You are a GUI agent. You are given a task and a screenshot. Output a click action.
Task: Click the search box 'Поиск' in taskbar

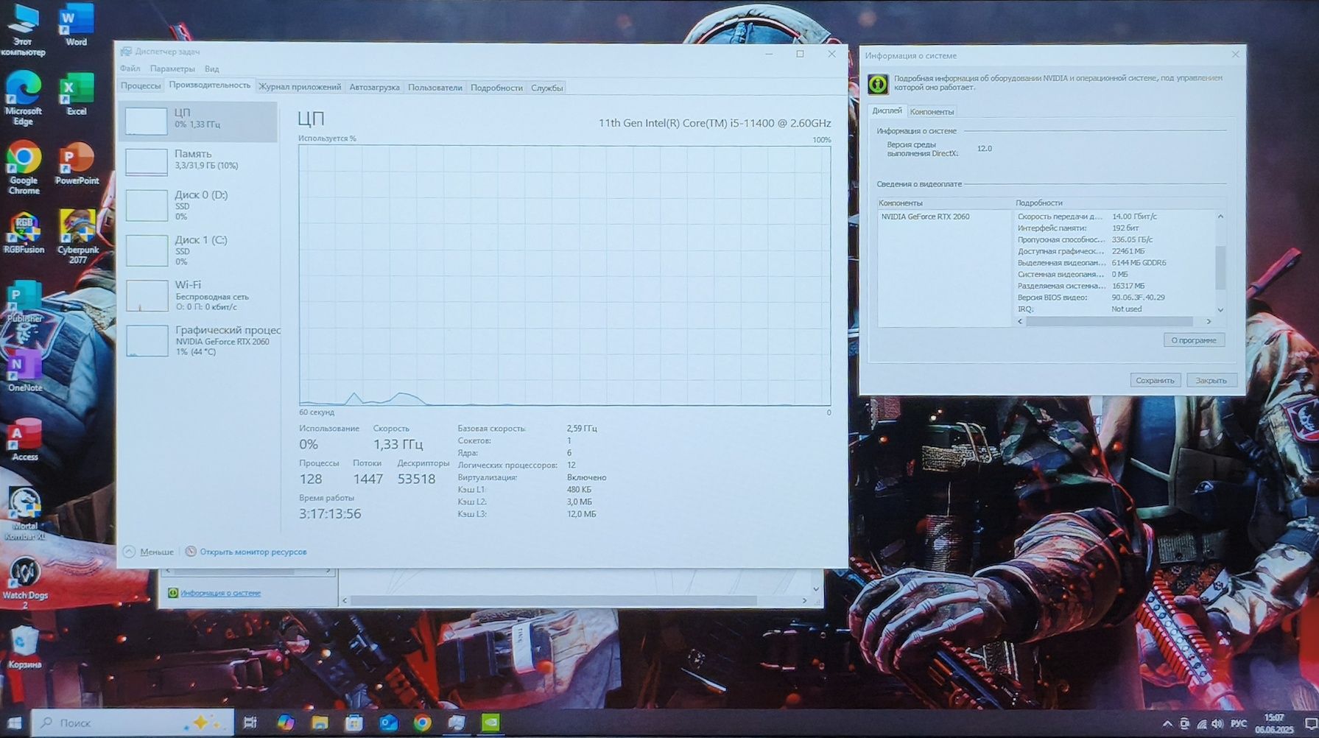point(133,723)
